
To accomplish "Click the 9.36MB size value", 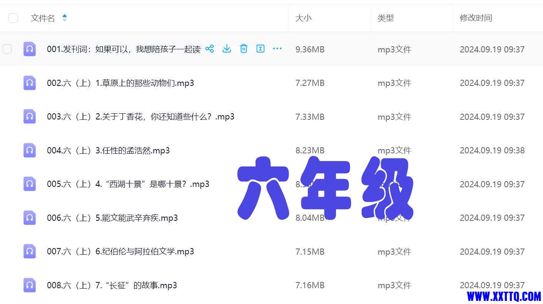I will tap(310, 49).
